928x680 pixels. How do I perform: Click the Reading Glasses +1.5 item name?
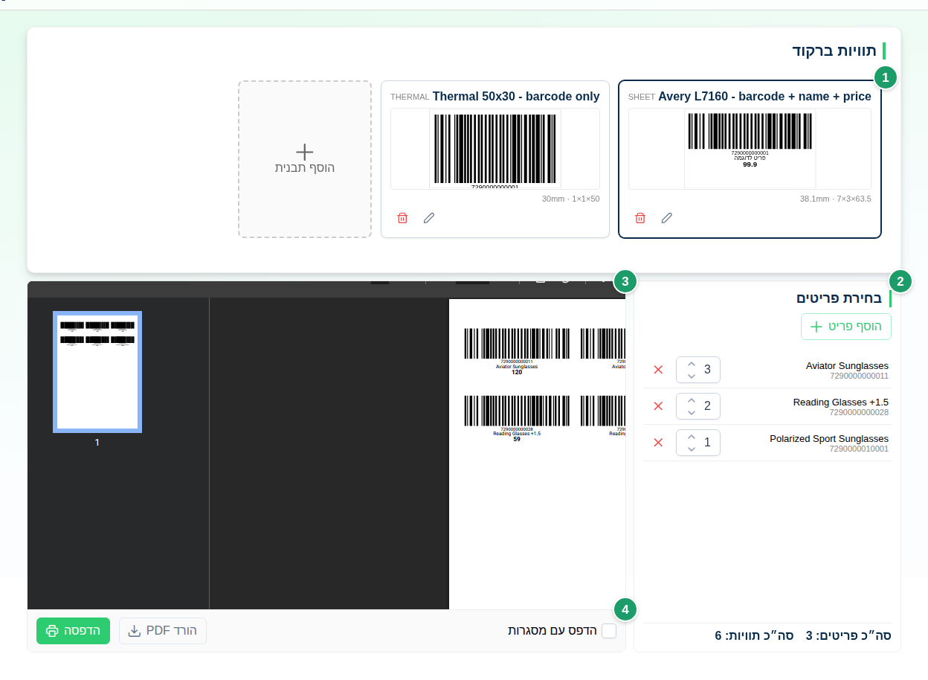(841, 402)
